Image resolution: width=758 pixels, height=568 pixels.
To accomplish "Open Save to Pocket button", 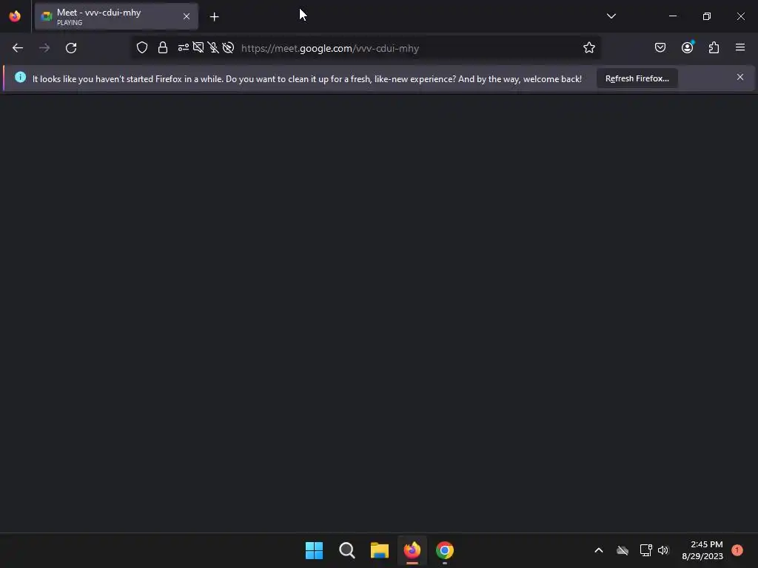I will coord(660,47).
